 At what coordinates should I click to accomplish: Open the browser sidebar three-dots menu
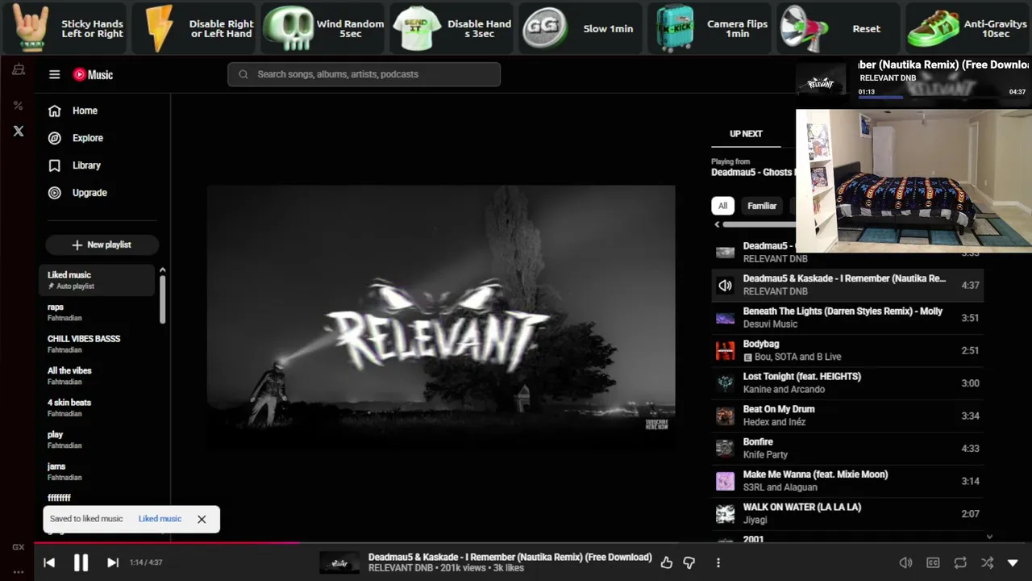tap(18, 572)
